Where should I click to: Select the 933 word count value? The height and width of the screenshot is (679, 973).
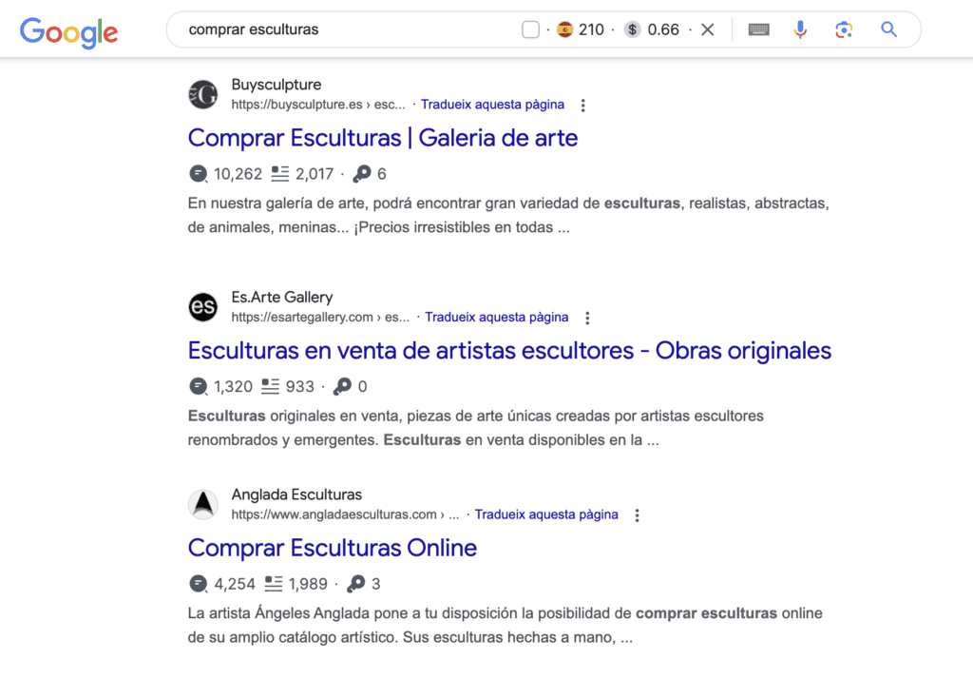point(299,386)
